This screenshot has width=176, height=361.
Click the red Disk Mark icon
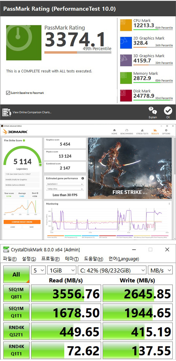tap(126, 95)
